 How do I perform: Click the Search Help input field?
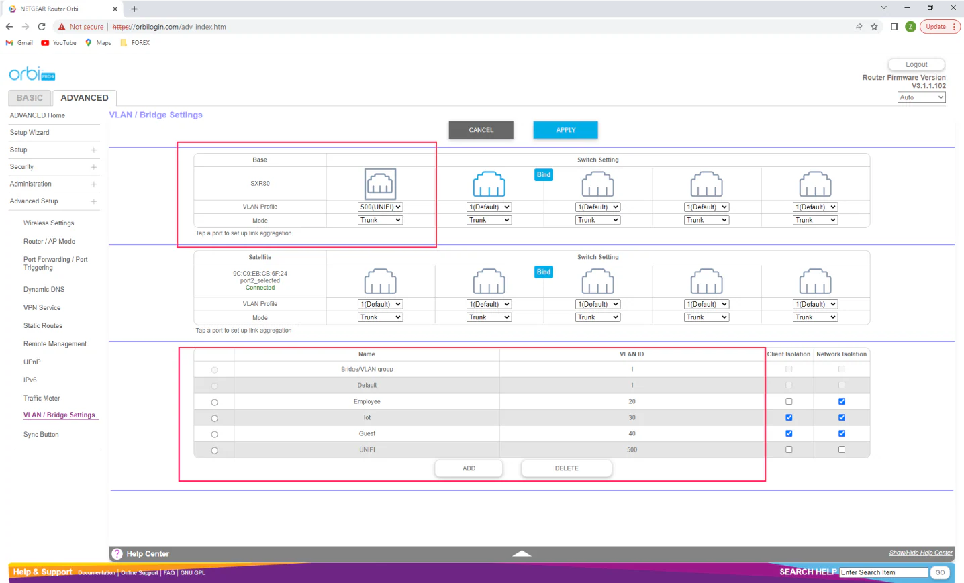click(883, 572)
